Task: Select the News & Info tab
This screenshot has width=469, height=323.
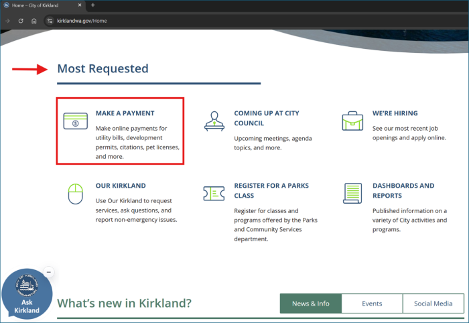Action: tap(311, 304)
